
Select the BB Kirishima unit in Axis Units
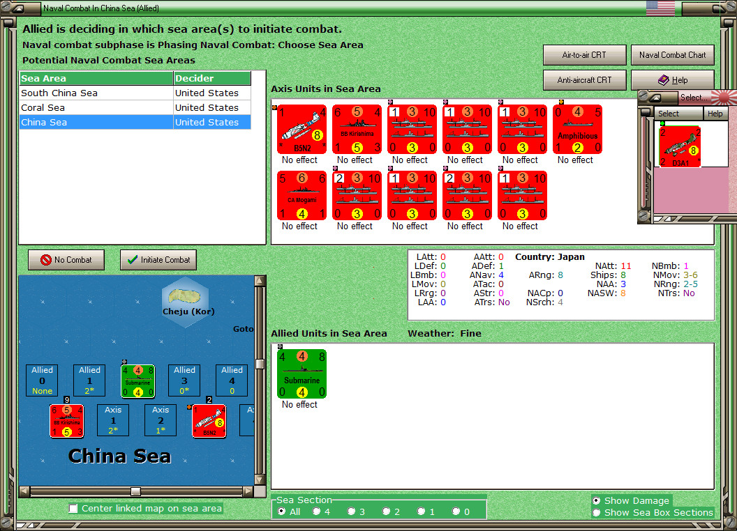[357, 129]
